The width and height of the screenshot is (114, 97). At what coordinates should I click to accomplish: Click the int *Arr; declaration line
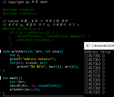coord(18,82)
